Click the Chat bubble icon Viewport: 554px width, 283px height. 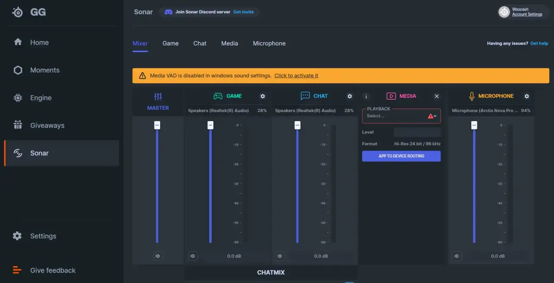click(305, 96)
